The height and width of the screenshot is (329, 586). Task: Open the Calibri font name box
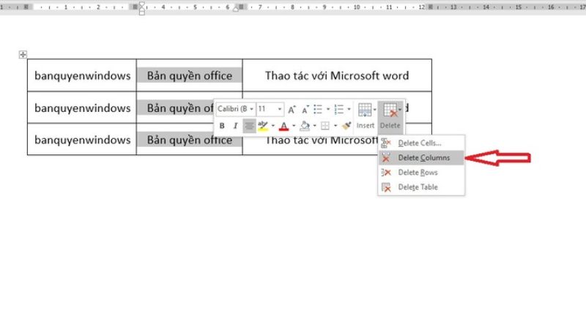pyautogui.click(x=236, y=109)
